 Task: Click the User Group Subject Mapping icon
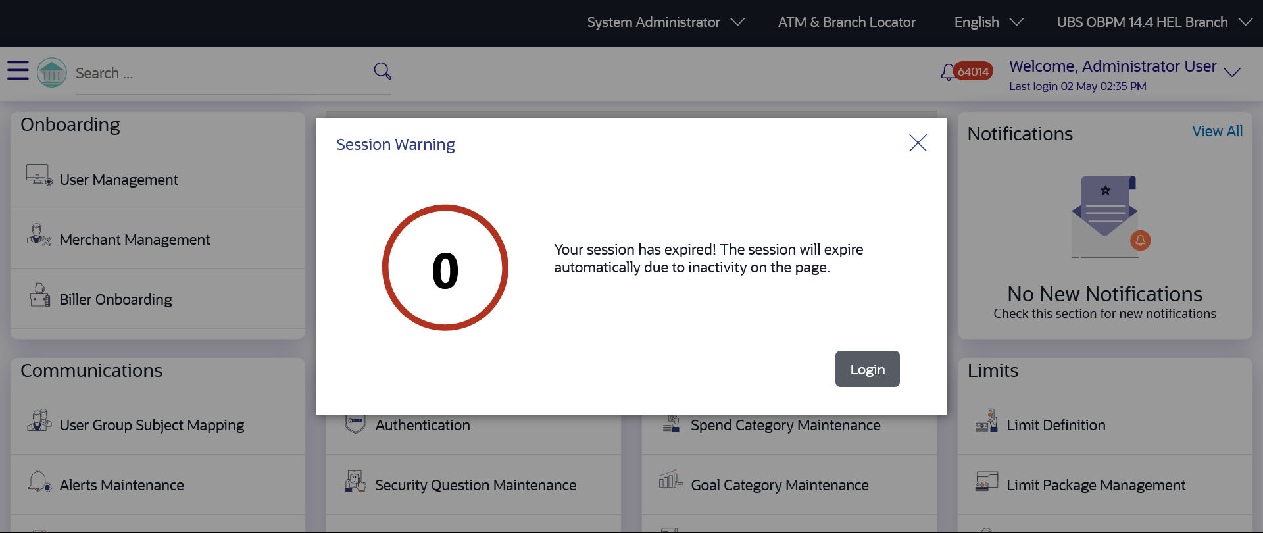pos(39,420)
